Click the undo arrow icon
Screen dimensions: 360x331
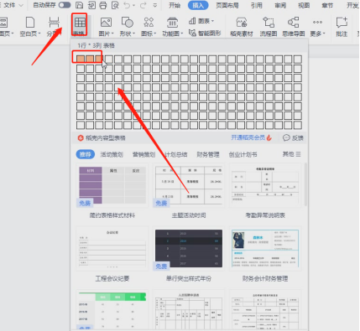click(127, 5)
